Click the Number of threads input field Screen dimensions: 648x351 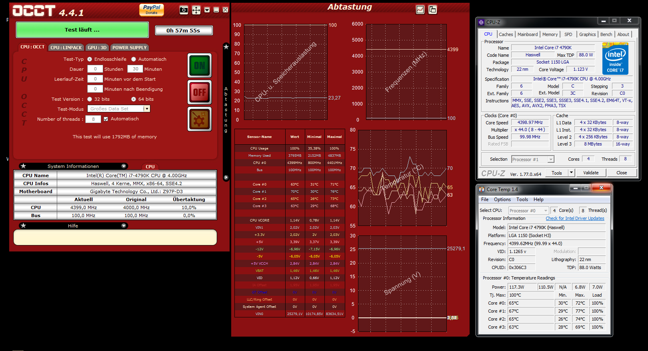coord(93,119)
